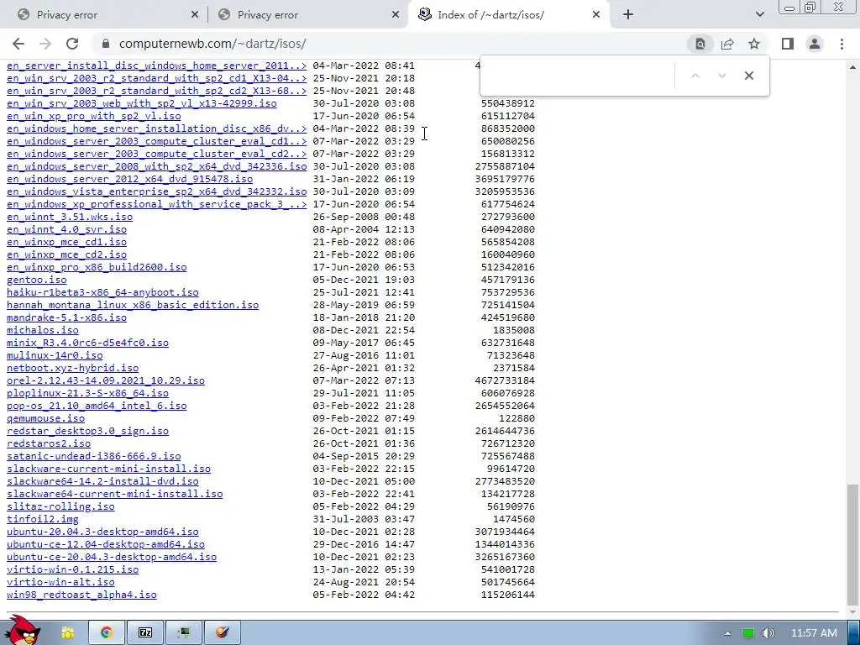Click the green tray status icon
The width and height of the screenshot is (860, 645).
[x=748, y=633]
